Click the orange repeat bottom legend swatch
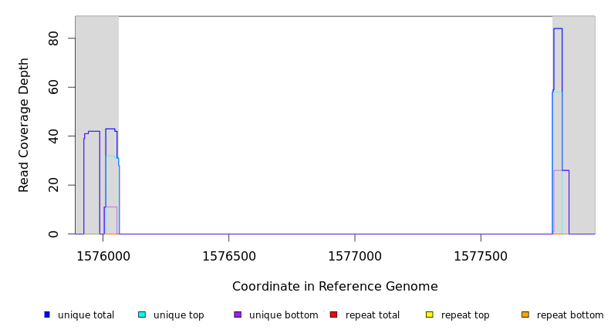This screenshot has height=333, width=611. [525, 314]
